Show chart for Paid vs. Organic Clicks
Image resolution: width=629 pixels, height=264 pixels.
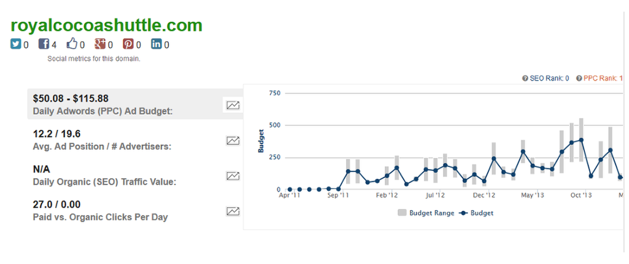[x=233, y=211]
